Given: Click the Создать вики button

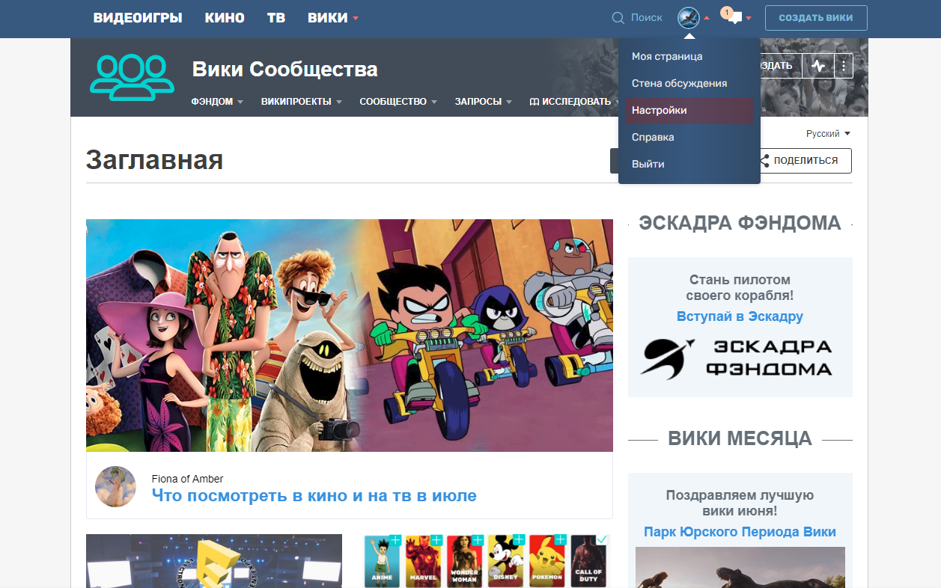Looking at the screenshot, I should point(816,18).
